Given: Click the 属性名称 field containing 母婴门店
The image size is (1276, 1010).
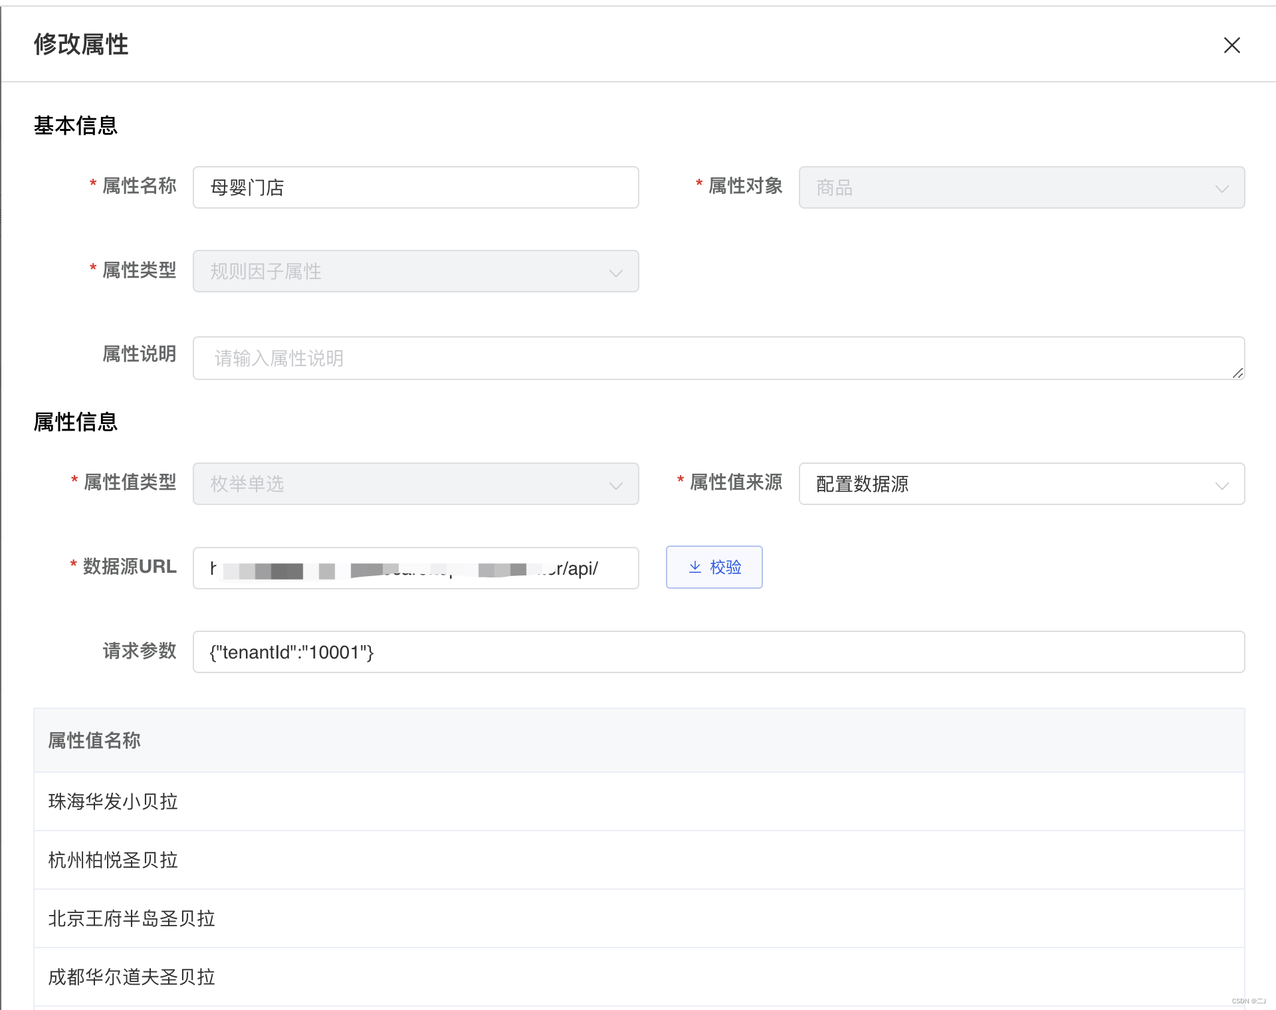Looking at the screenshot, I should pyautogui.click(x=415, y=187).
